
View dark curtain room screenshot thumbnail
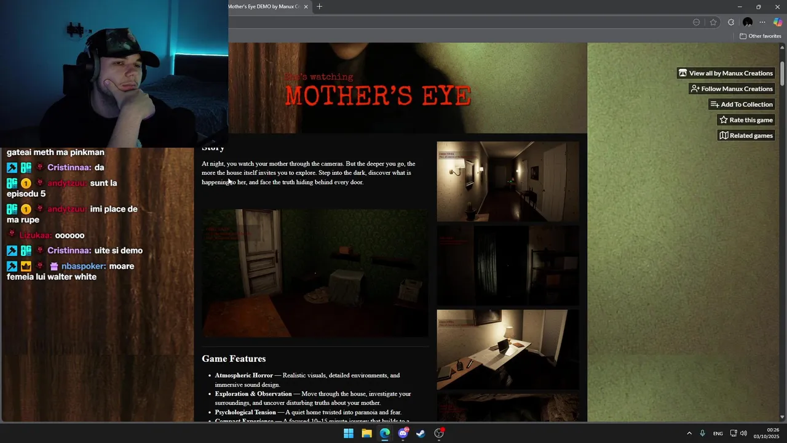(508, 265)
